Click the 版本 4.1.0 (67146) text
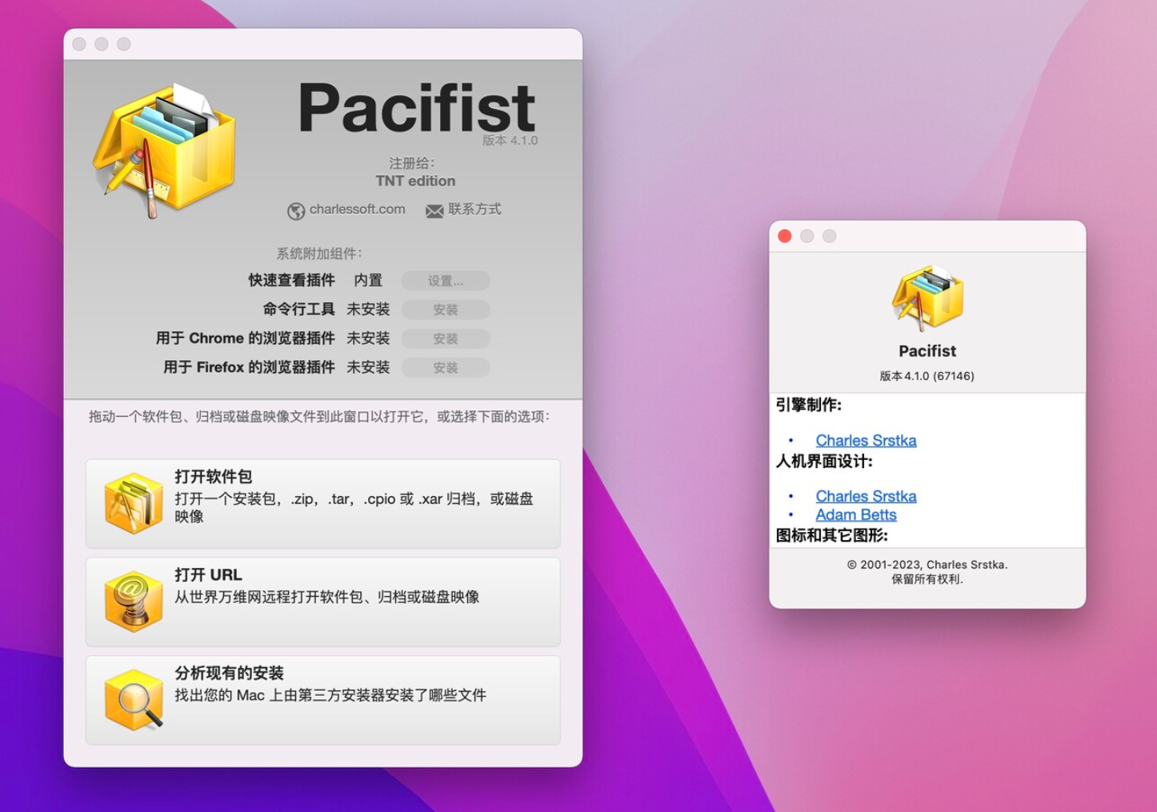Viewport: 1157px width, 812px height. pos(927,376)
